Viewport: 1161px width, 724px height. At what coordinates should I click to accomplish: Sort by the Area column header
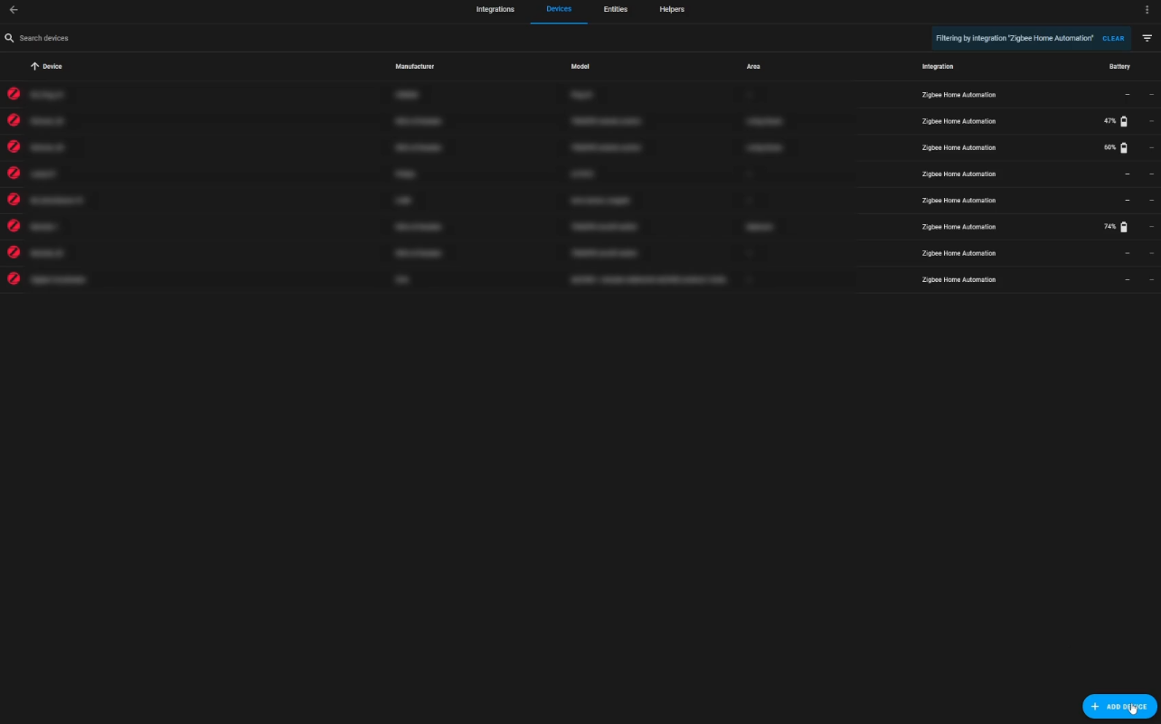(753, 67)
